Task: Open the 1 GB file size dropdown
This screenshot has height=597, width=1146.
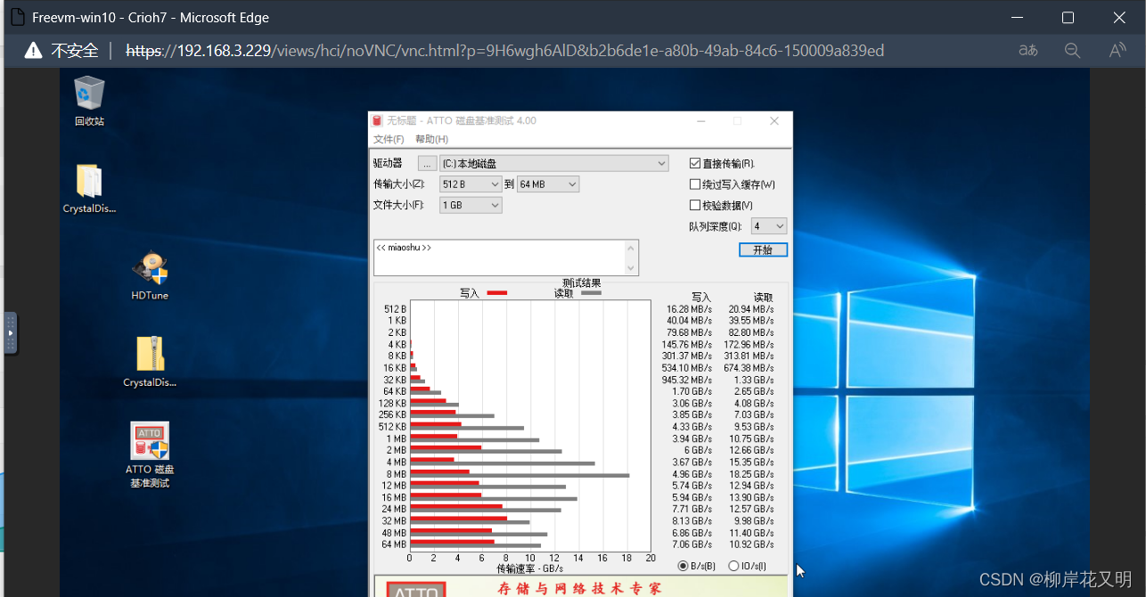Action: (471, 205)
